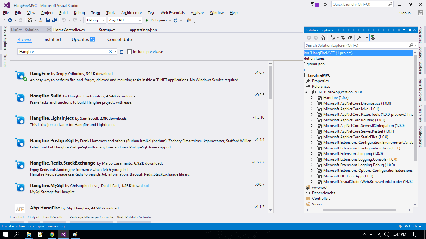Open the Web Essentials menu

(172, 13)
